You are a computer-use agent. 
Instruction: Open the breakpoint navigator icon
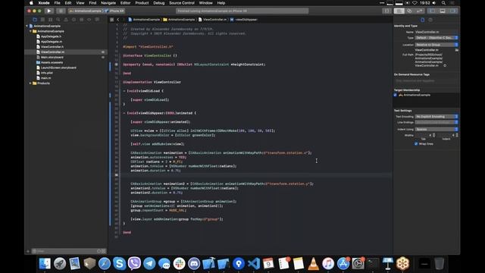pos(89,20)
